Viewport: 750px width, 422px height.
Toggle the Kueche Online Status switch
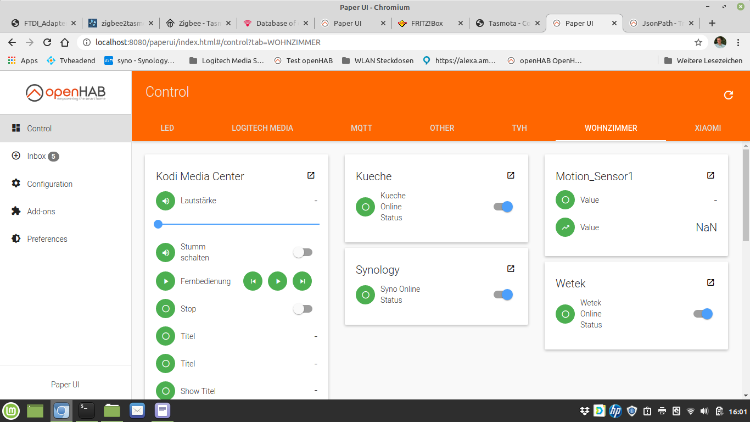[503, 207]
